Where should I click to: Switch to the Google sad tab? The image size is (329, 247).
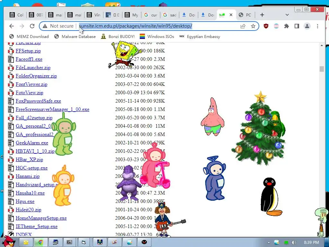click(x=170, y=15)
